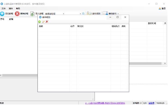168x105 pixels.
Task: Click the main window app icon in title bar
Action: [x=2, y=4]
